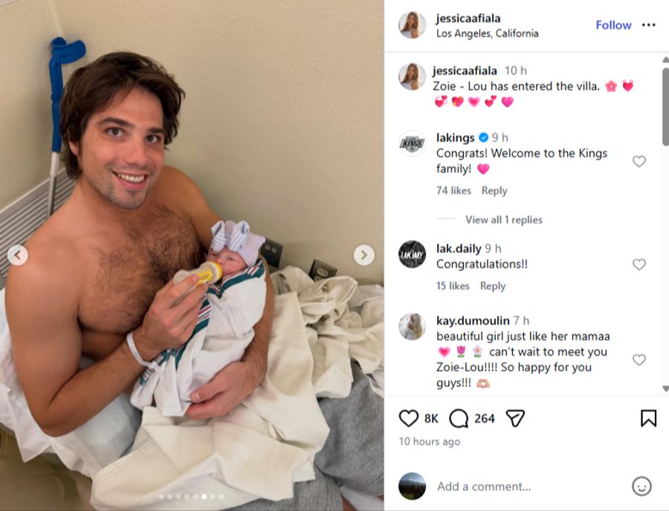The width and height of the screenshot is (669, 511).
Task: Like the lak.daily Congratulations comment
Action: click(639, 264)
